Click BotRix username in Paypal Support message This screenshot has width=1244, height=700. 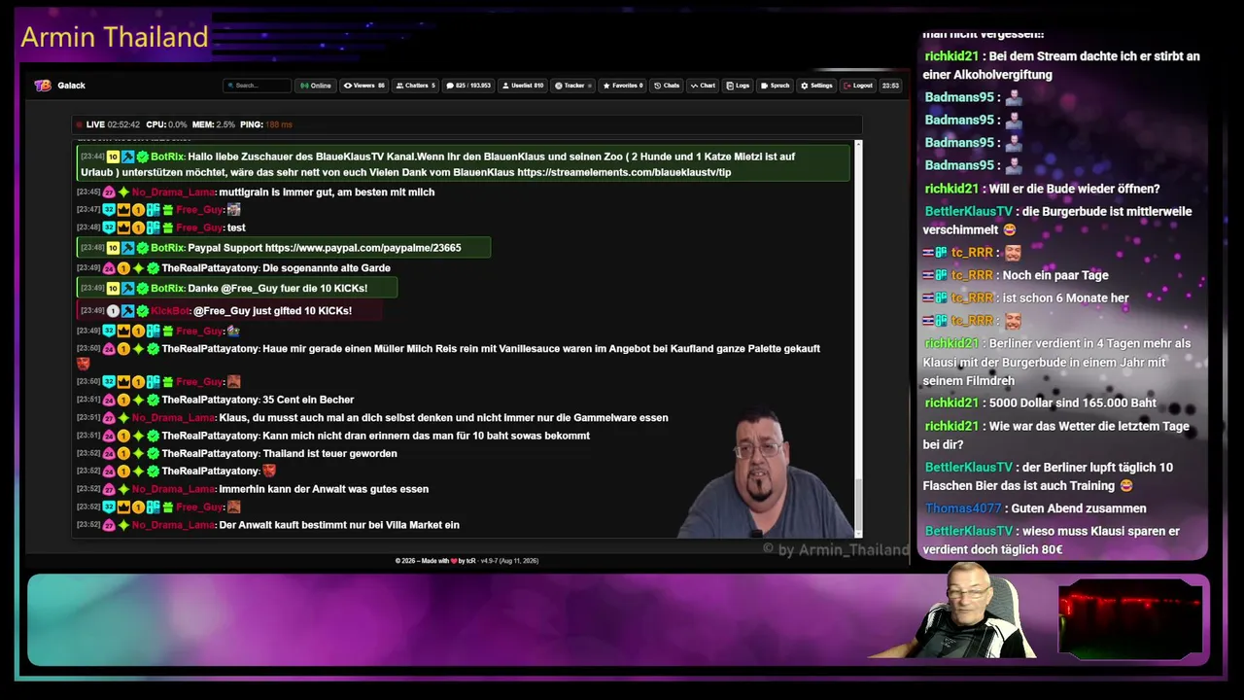[x=167, y=248]
